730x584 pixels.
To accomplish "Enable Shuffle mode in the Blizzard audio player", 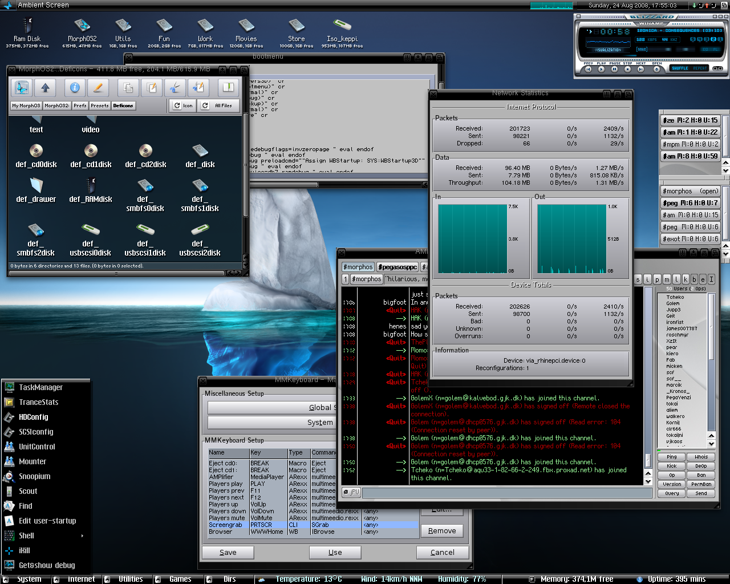I will (679, 68).
